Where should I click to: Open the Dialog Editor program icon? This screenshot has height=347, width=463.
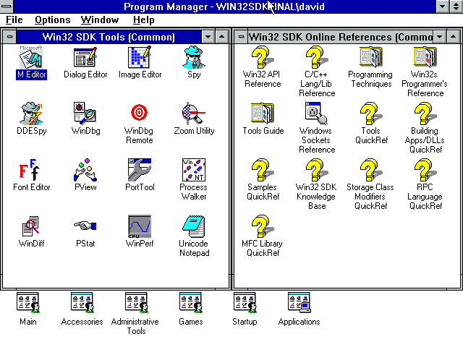(x=85, y=57)
